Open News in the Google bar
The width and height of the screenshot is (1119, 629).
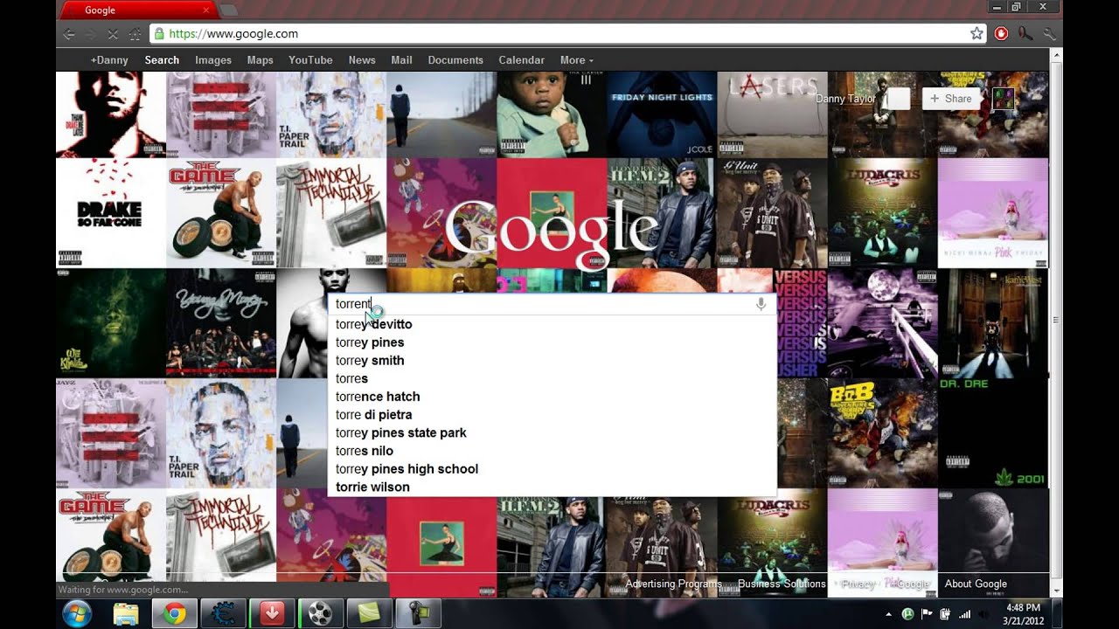click(362, 60)
